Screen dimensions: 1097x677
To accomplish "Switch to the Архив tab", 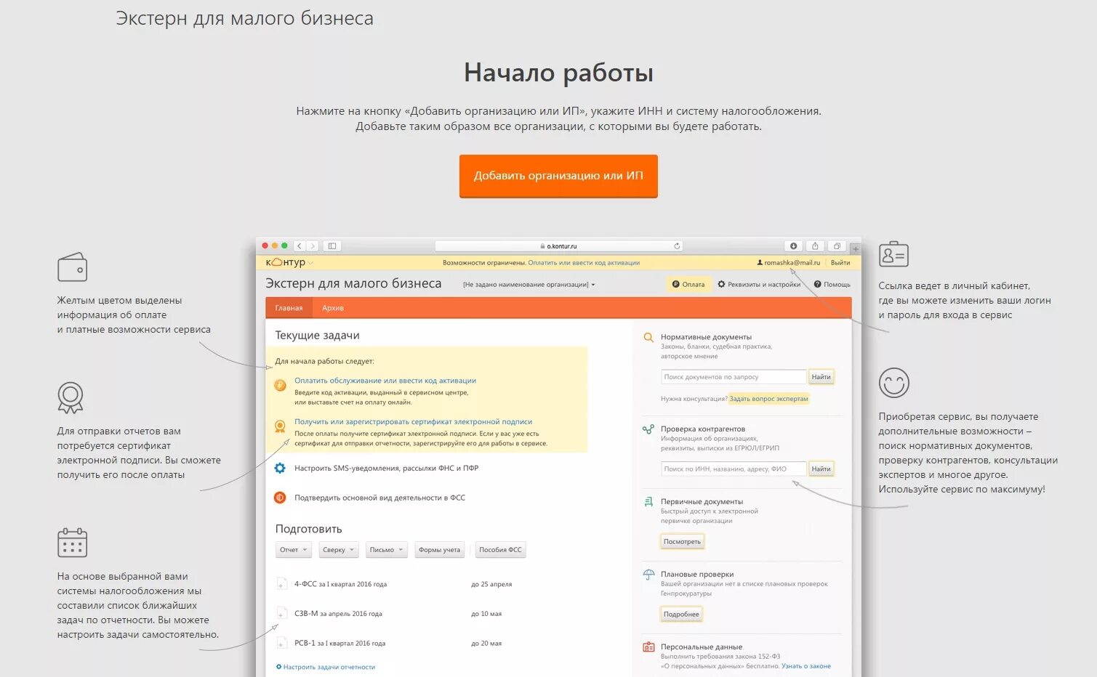I will 332,307.
